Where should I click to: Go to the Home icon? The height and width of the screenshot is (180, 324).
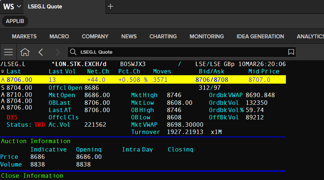point(25,52)
